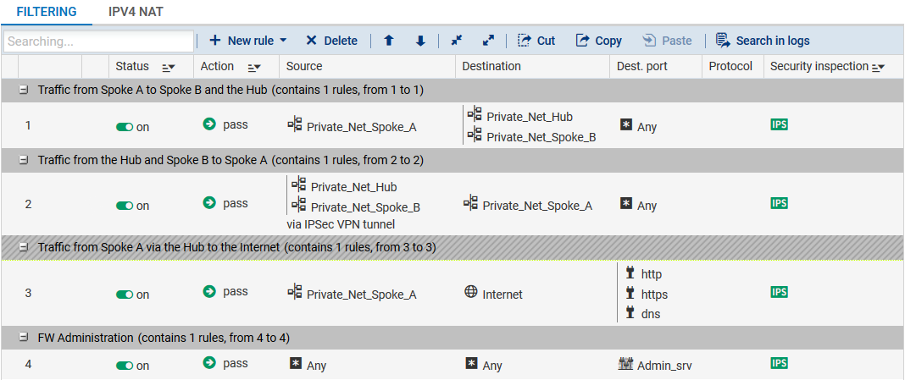Click Search in logs button
The height and width of the screenshot is (380, 905).
[763, 41]
